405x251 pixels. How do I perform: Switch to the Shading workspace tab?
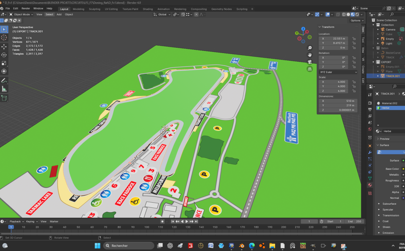[x=148, y=9]
